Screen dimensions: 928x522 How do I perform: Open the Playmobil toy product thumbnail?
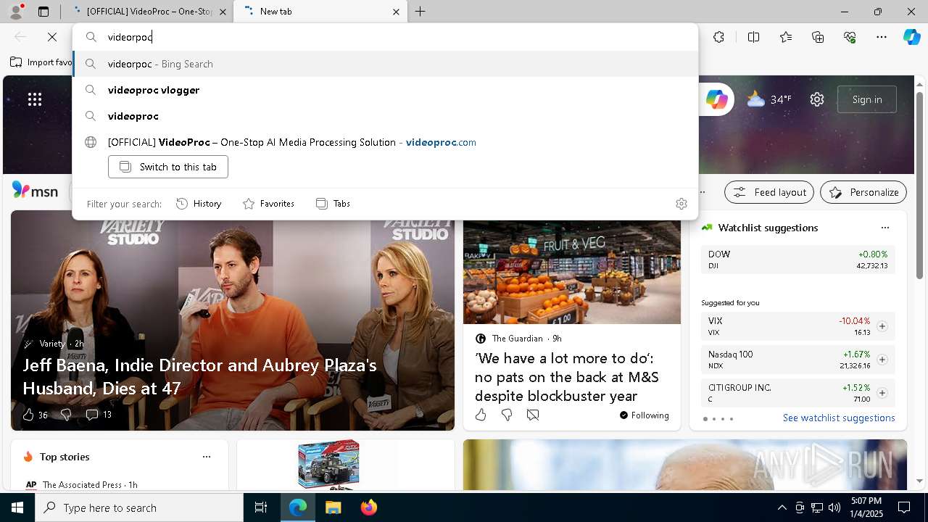tap(328, 465)
